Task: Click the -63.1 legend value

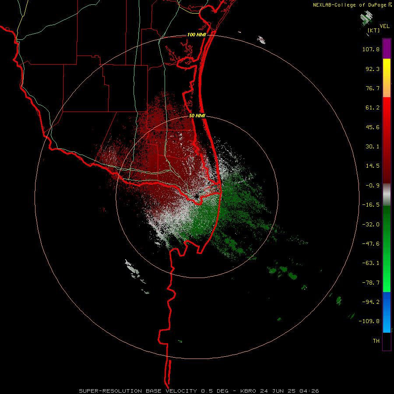Action: [x=371, y=263]
